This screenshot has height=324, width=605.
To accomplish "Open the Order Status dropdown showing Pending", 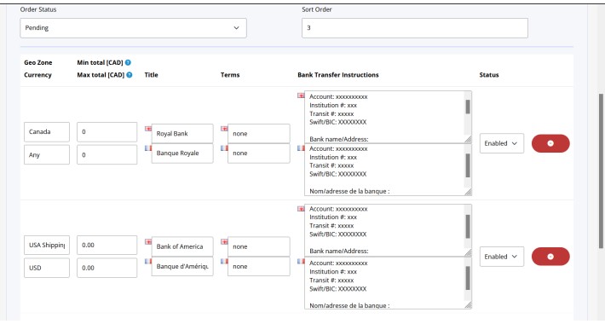I will pos(133,28).
